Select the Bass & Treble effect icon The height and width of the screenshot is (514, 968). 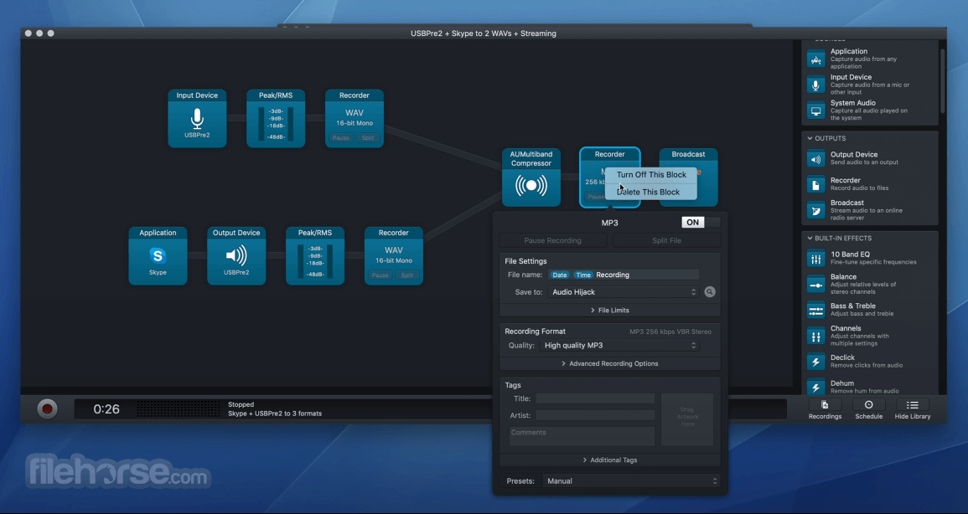[816, 310]
